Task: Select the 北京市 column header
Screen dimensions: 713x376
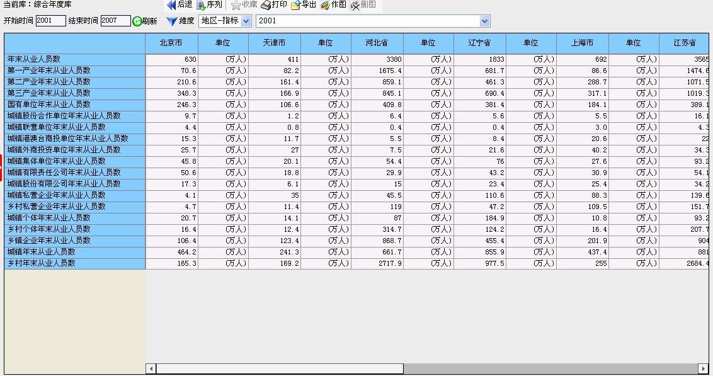Action: (171, 43)
